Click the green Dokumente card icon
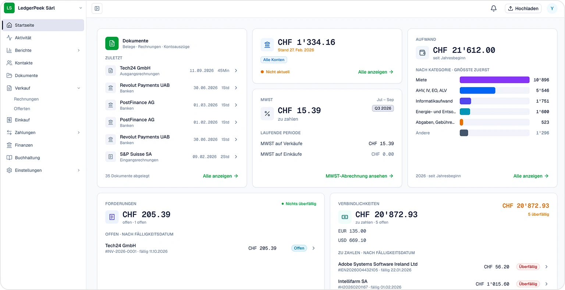Screen dimensions: 565x290 point(112,43)
